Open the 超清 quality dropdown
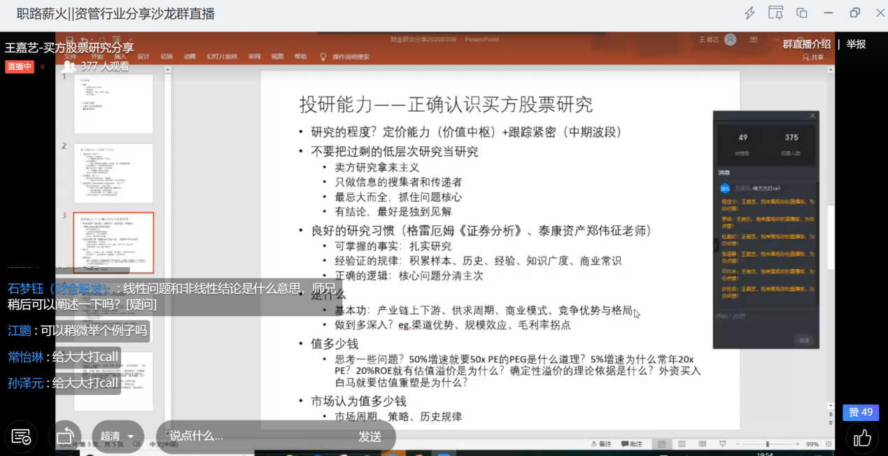Image resolution: width=888 pixels, height=456 pixels. pos(117,436)
